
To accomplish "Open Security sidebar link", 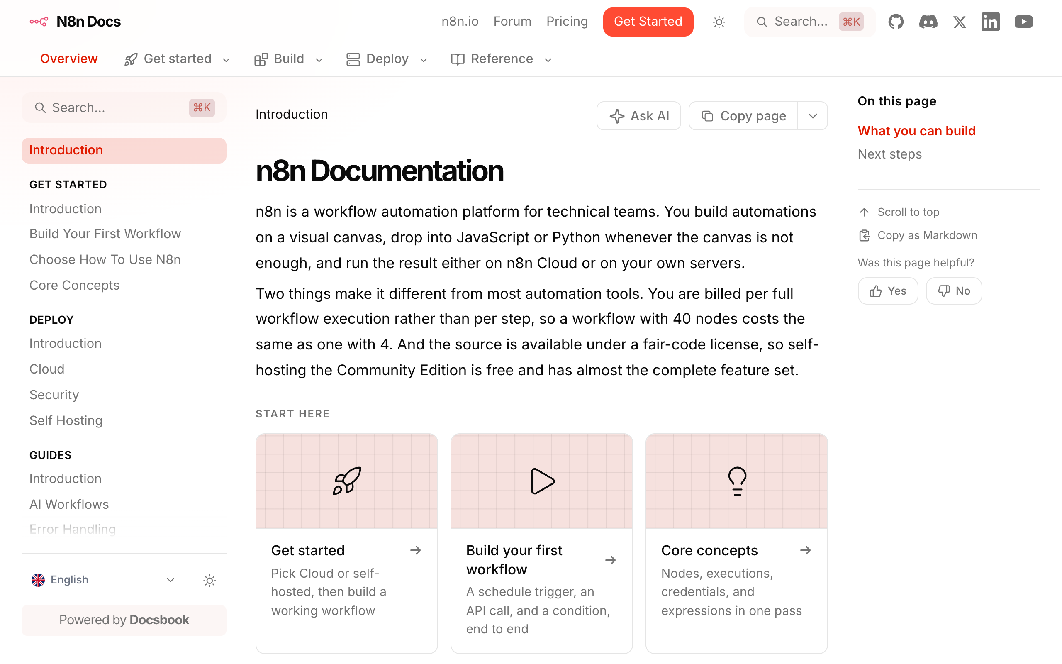I will [x=54, y=394].
